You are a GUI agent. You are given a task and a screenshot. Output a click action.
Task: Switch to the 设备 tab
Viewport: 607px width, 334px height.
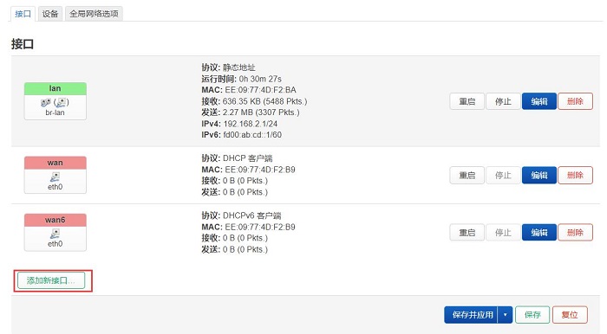(x=50, y=14)
